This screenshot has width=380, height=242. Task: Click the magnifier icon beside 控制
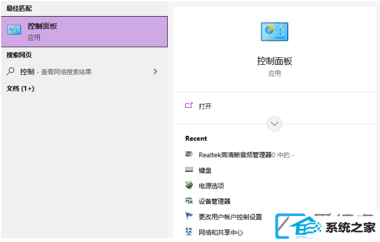coord(10,71)
